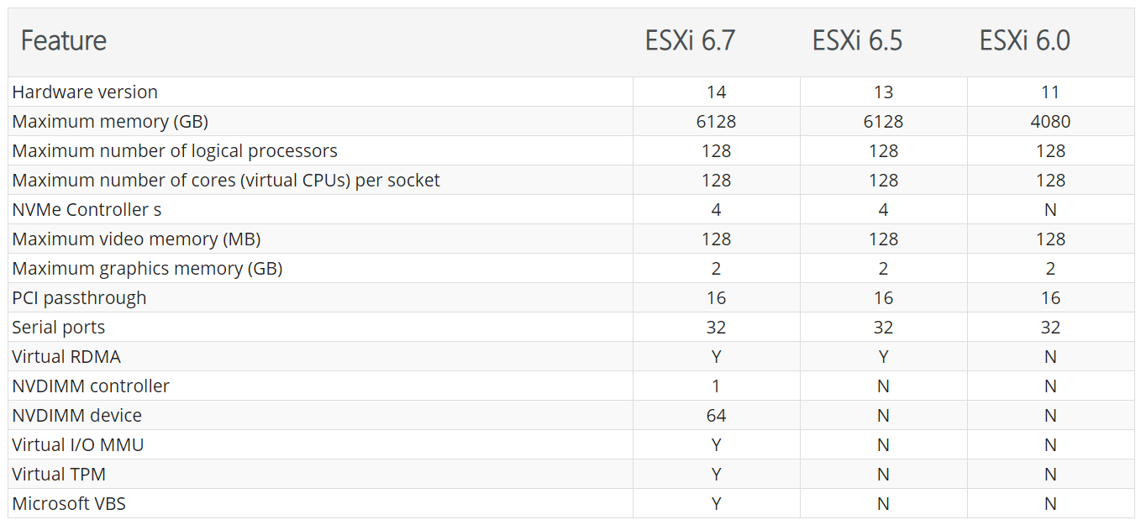
Task: Select the ESXi 6.0 column header
Action: [1024, 41]
